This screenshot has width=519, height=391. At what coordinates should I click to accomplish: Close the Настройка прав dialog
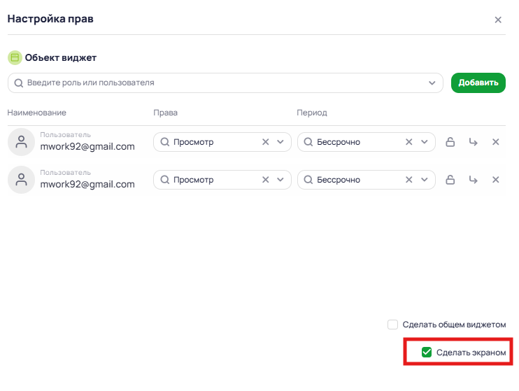point(498,20)
